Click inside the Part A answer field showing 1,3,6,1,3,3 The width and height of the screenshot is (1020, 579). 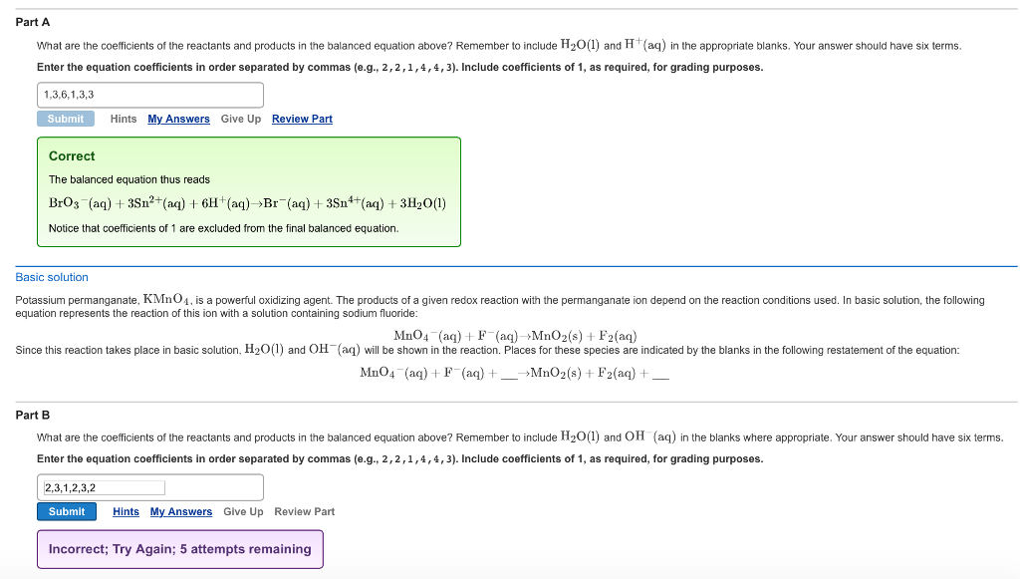(x=149, y=94)
